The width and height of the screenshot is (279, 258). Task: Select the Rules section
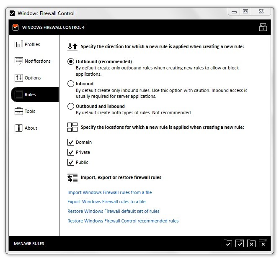click(35, 95)
